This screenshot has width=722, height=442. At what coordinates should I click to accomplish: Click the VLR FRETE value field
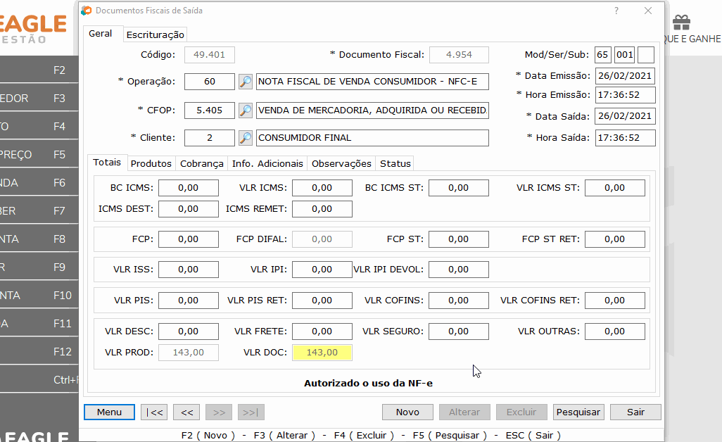pos(322,331)
